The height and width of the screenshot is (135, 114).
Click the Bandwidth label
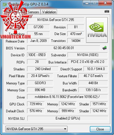click(x=70, y=90)
